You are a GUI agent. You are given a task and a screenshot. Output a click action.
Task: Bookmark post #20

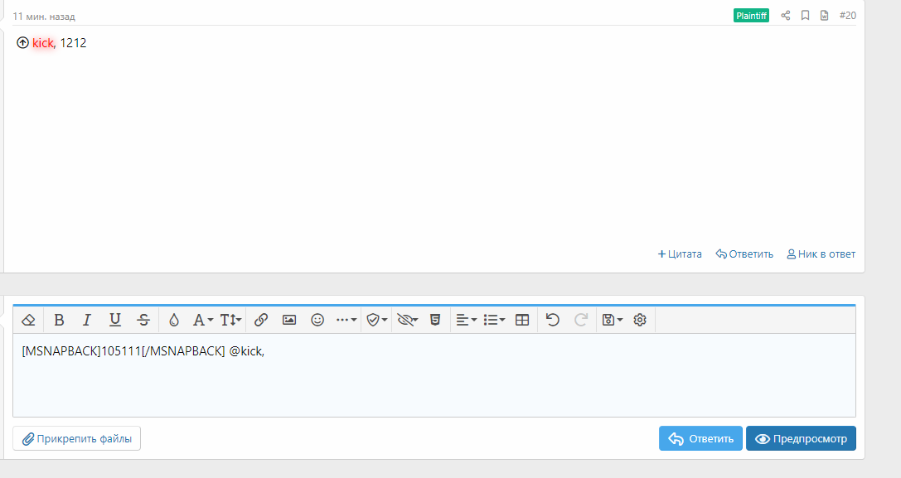pos(805,16)
